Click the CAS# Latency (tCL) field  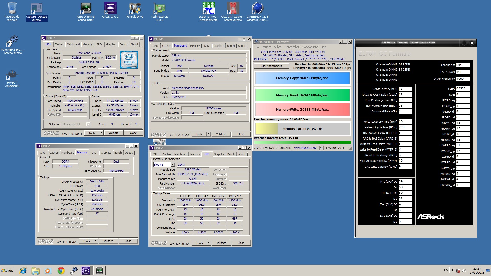click(x=405, y=89)
